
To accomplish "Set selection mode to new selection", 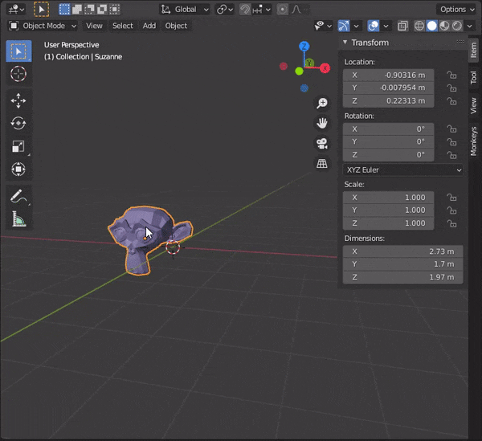I will (x=64, y=10).
